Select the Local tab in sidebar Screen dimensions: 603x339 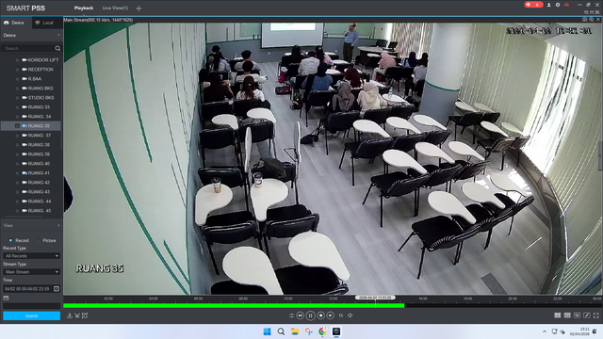coord(47,23)
